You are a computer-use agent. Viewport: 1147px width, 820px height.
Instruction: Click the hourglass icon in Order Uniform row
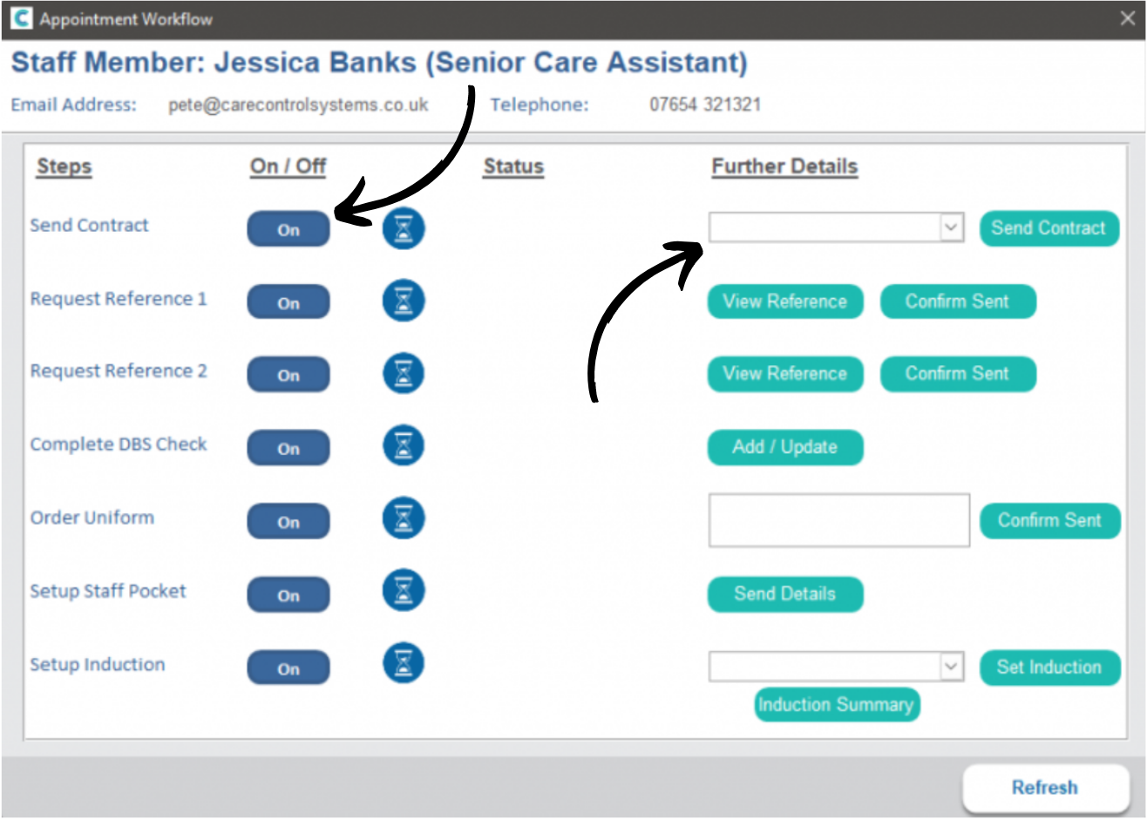pos(404,518)
